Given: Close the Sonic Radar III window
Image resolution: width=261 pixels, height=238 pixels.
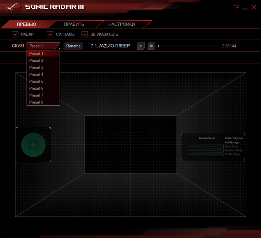Looking at the screenshot, I should (254, 7).
